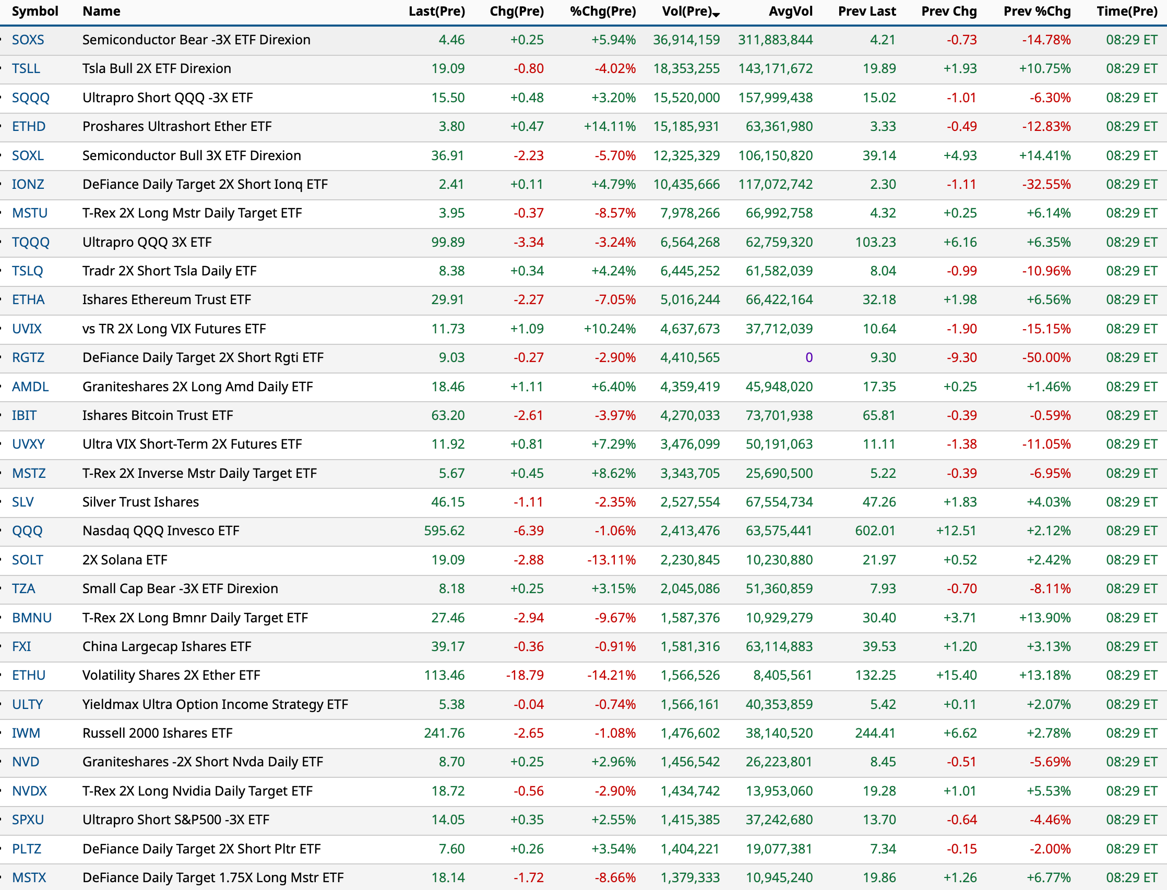Screen dimensions: 1167x890
Task: Sort table by Symbol column header
Action: tap(35, 11)
